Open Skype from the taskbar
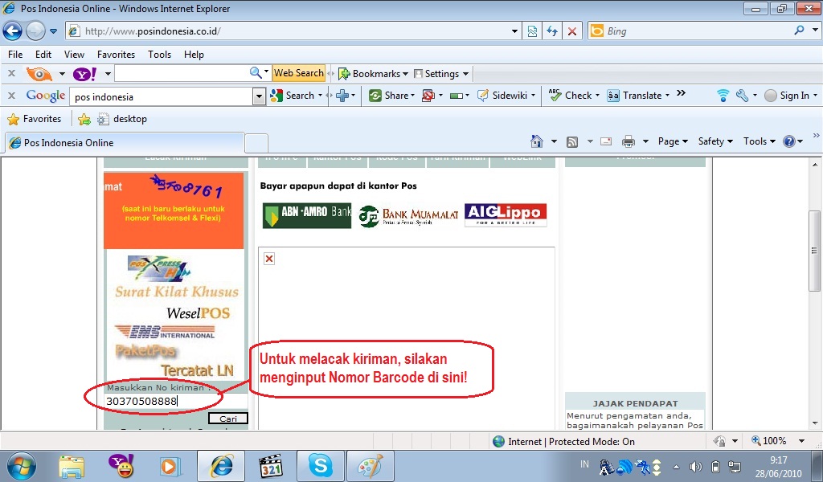Screen dimensions: 823x482 pos(320,466)
